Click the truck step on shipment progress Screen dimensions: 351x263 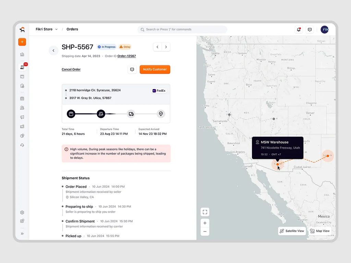(x=131, y=114)
